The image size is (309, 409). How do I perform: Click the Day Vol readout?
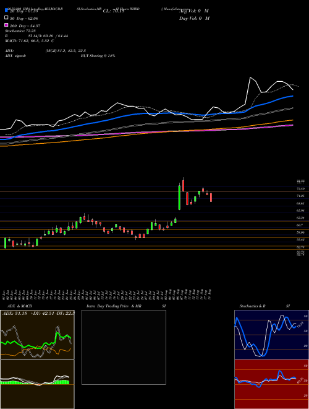[194, 18]
